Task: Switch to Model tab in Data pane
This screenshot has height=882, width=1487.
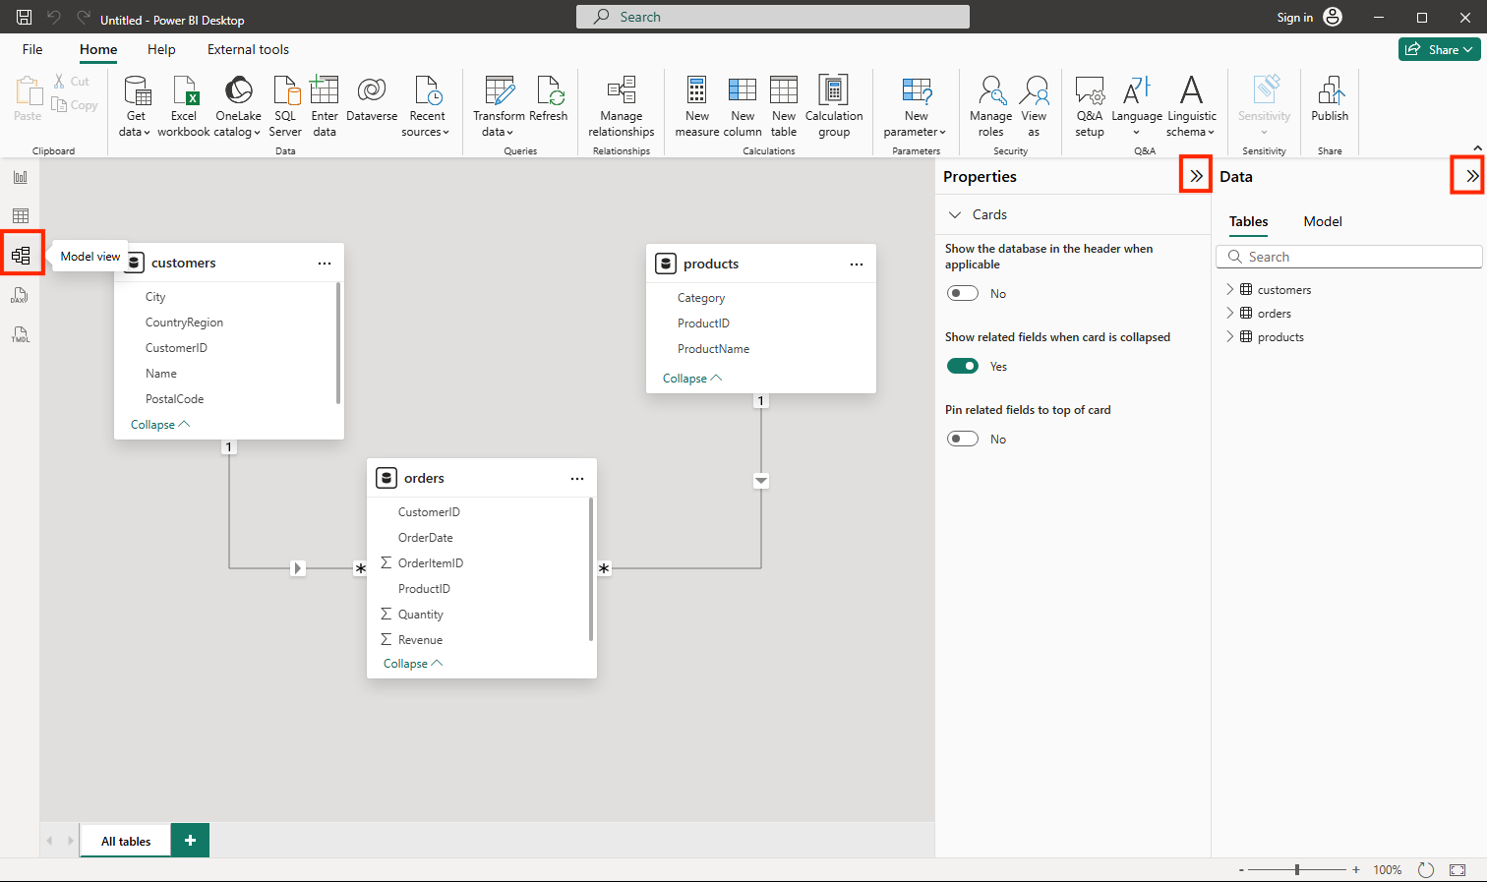Action: [x=1323, y=221]
